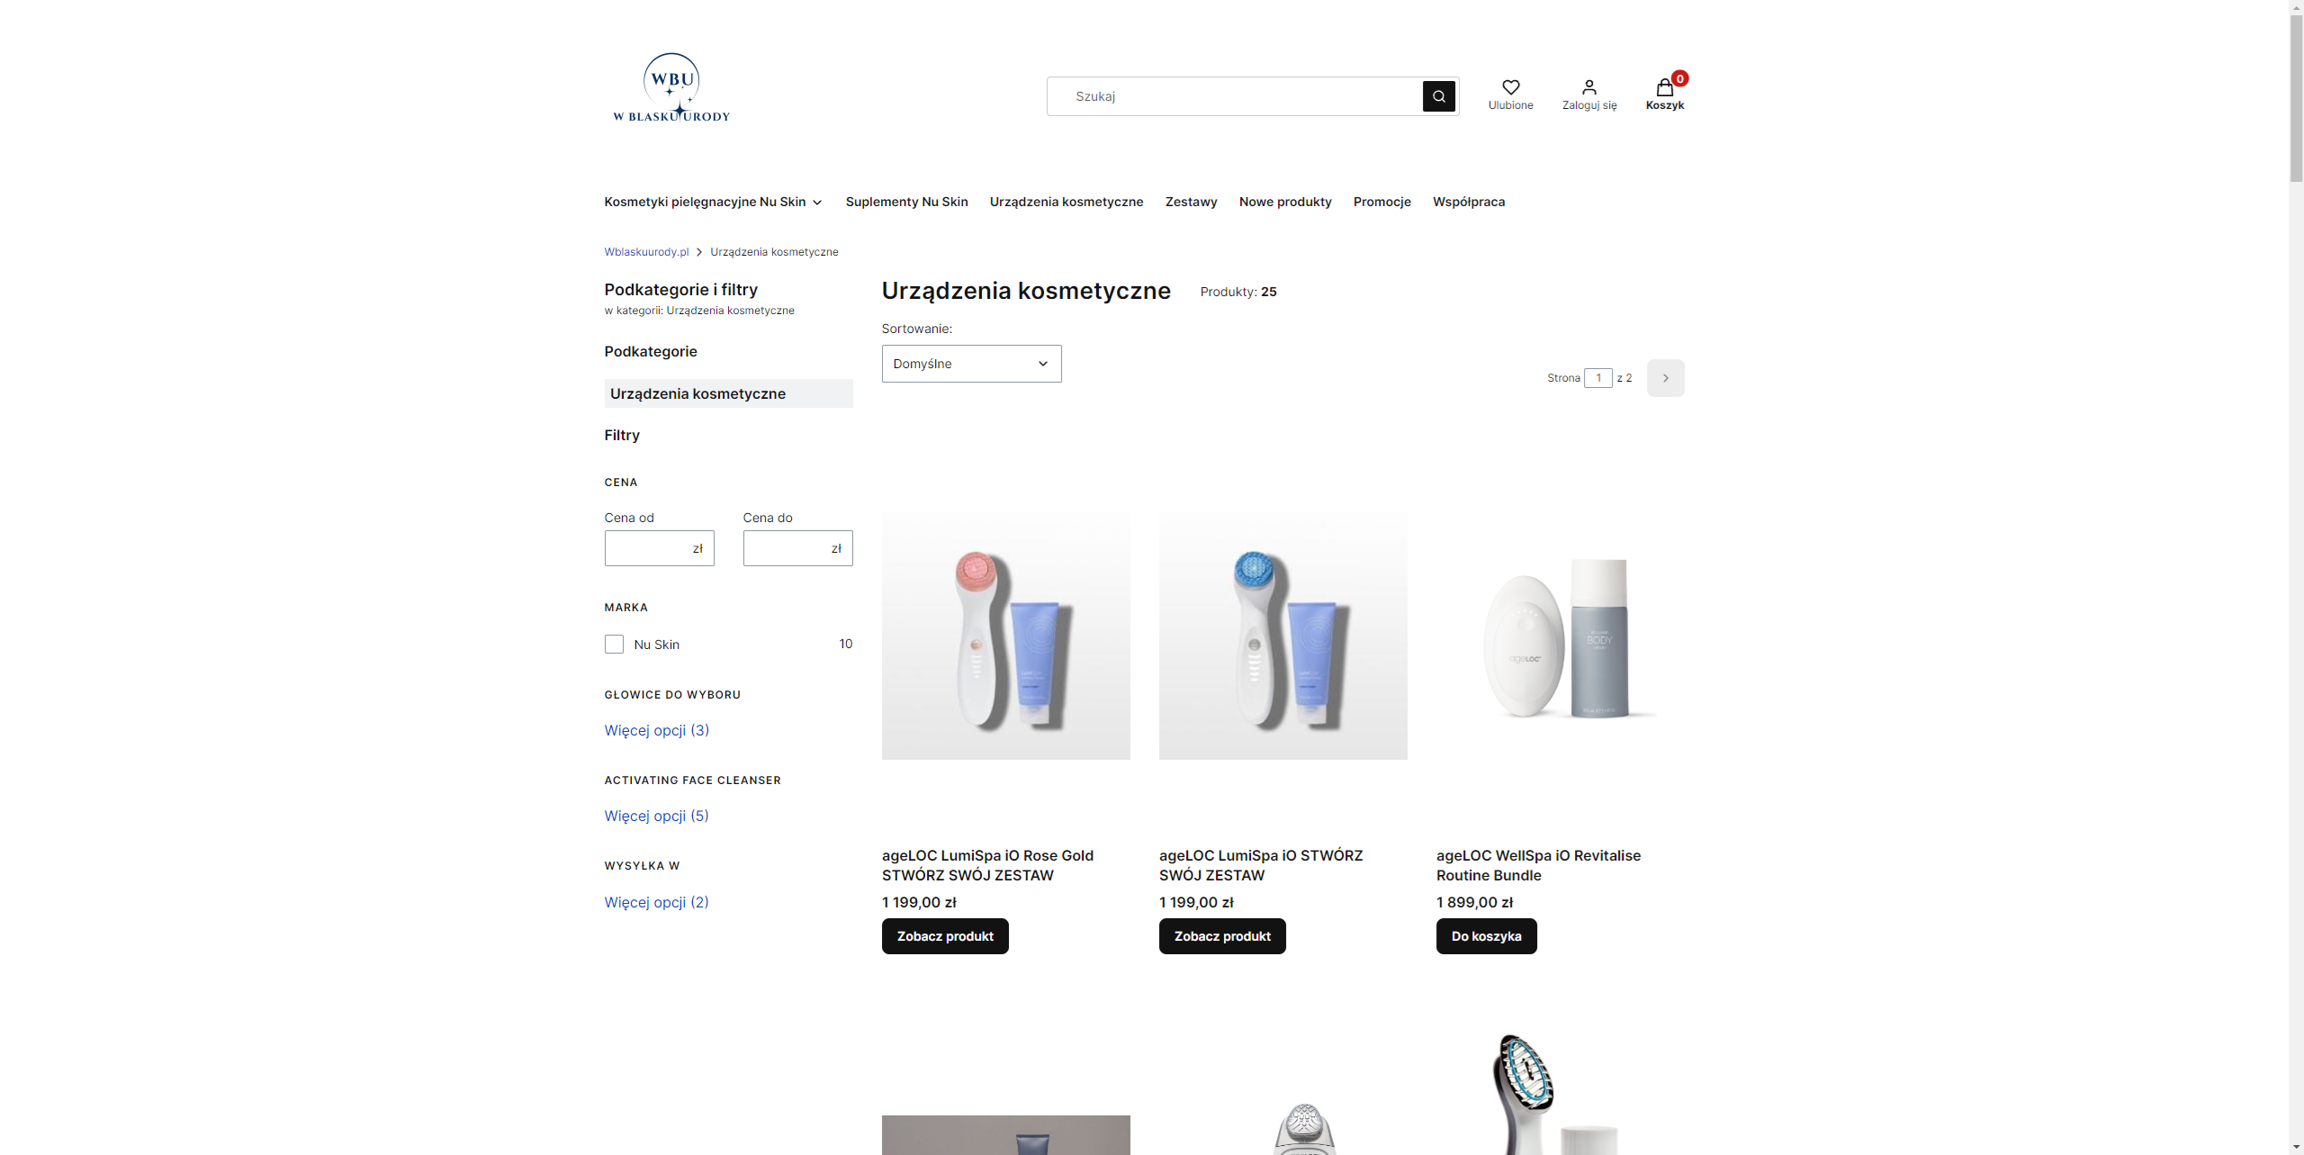
Task: Click the Wblaskuurody.pl breadcrumb link
Action: click(x=646, y=252)
